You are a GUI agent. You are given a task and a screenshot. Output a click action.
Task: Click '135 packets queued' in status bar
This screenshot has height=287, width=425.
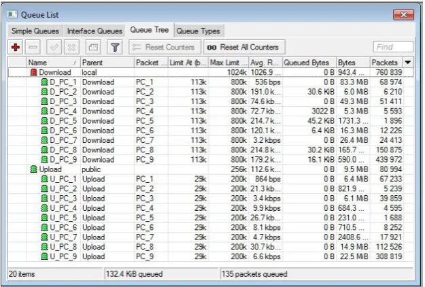coord(254,274)
